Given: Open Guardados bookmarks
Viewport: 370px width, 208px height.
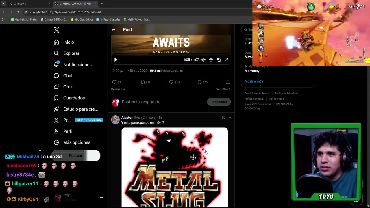Looking at the screenshot, I should (x=69, y=98).
